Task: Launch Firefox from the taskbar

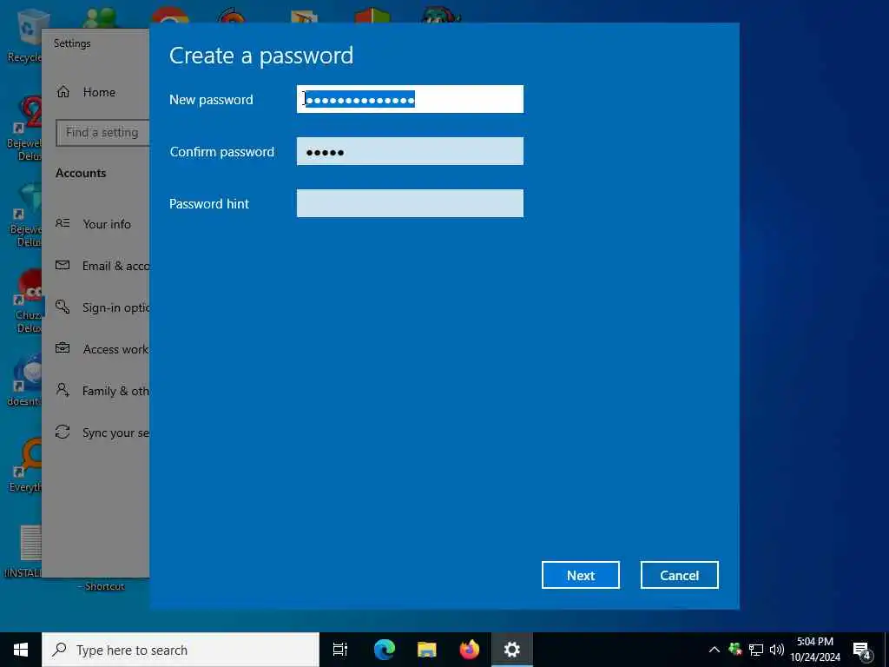Action: click(470, 650)
